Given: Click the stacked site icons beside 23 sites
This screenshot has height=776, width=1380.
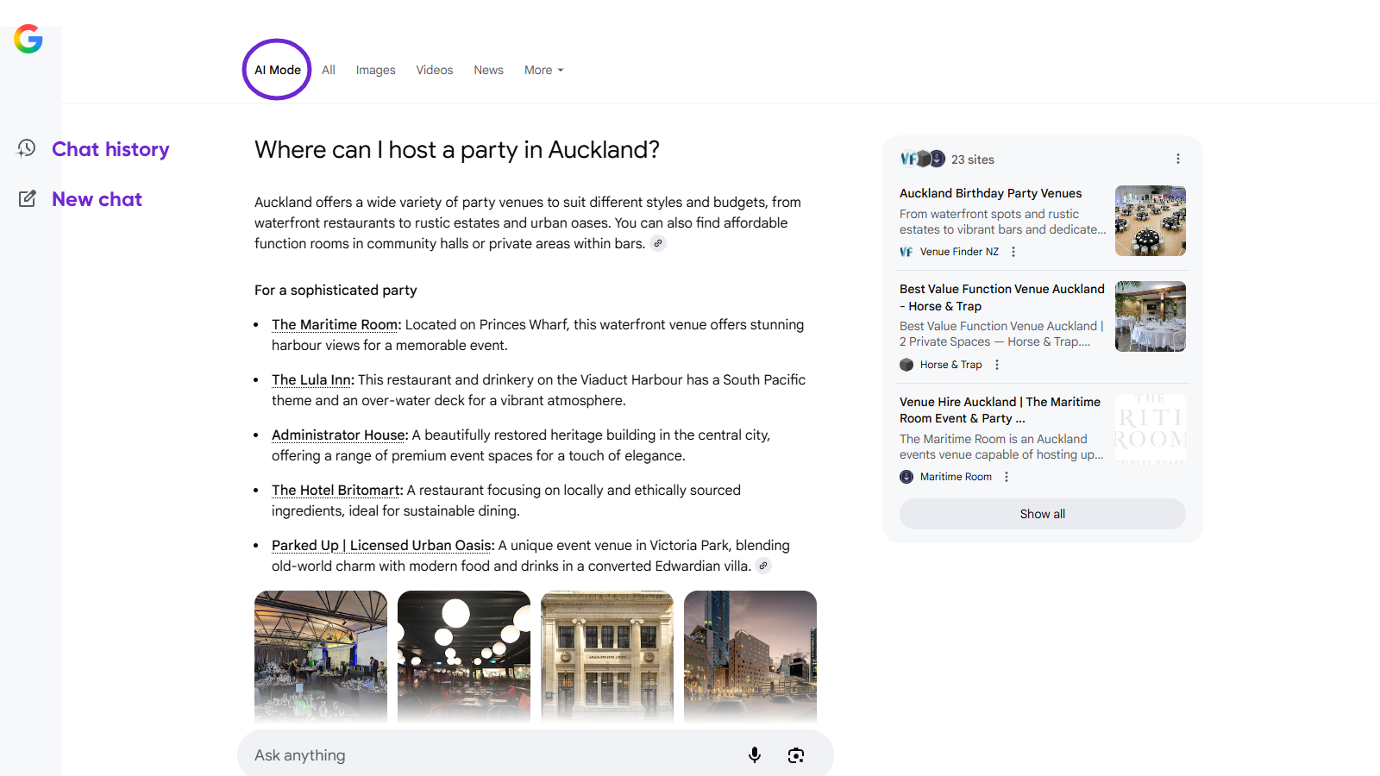Looking at the screenshot, I should point(922,159).
